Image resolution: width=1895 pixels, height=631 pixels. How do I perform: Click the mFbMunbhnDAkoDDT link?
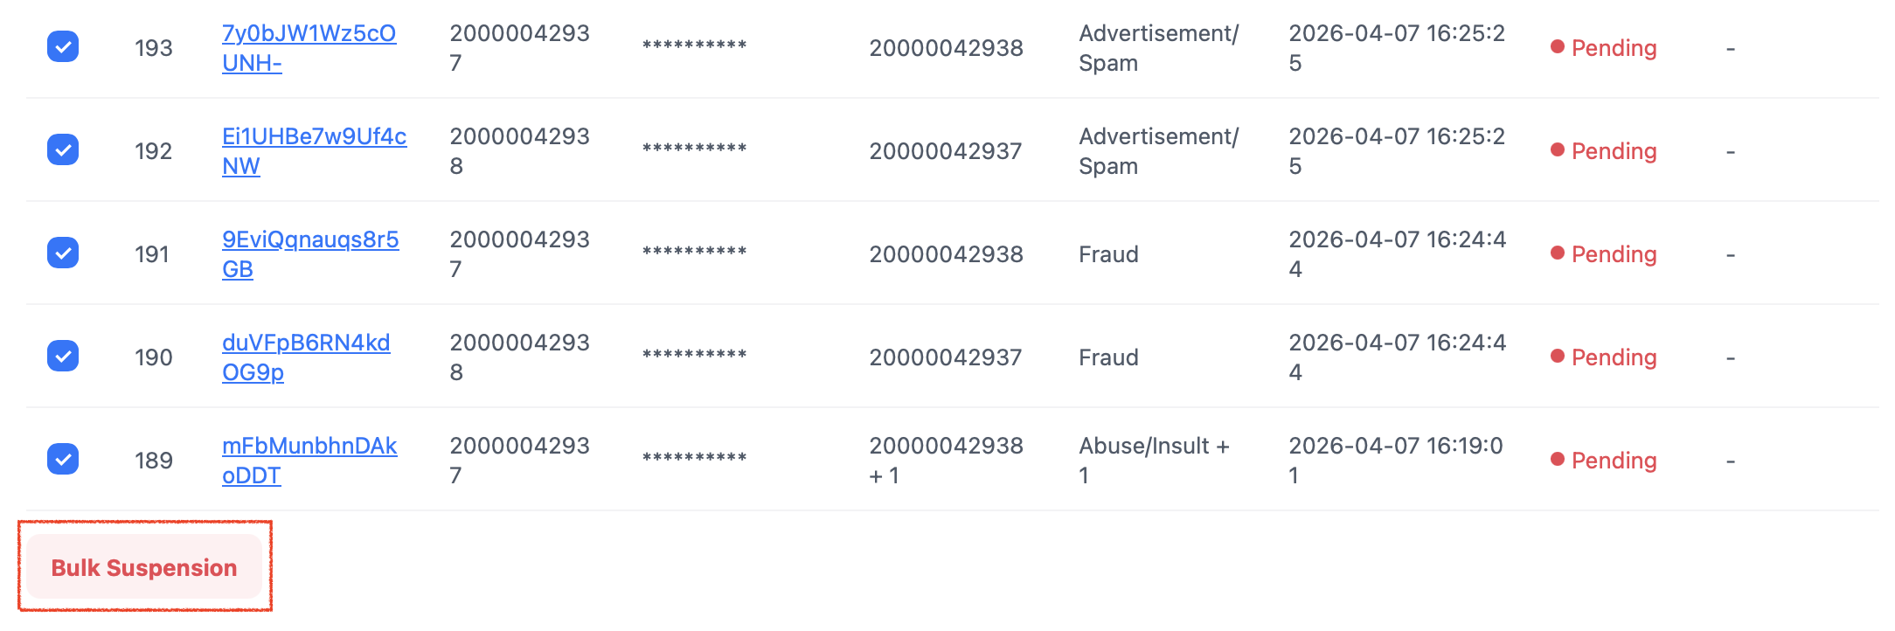[309, 447]
